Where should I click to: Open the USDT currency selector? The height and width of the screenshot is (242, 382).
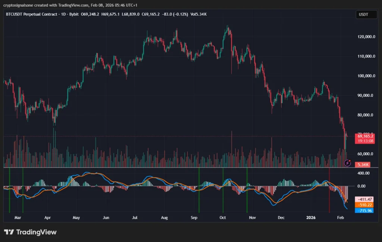[x=363, y=15]
